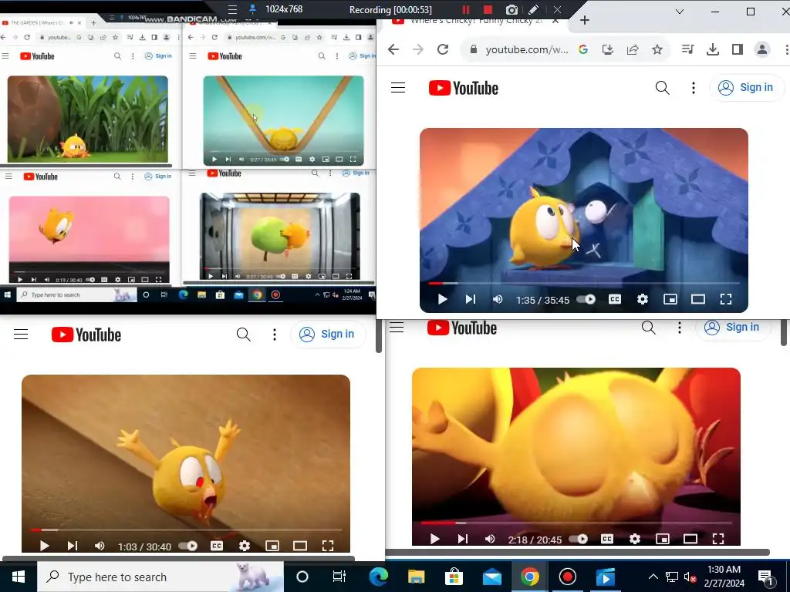Open the YouTube guide menu in the bottom-left window

click(x=21, y=335)
